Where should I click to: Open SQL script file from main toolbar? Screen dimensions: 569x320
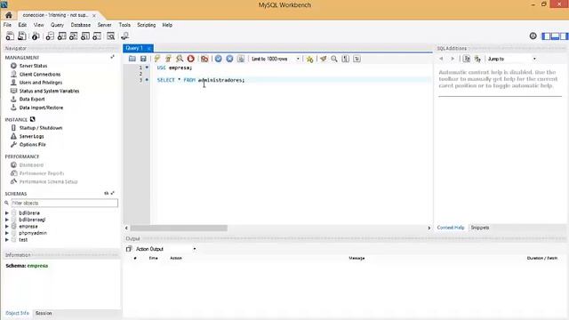[x=22, y=36]
